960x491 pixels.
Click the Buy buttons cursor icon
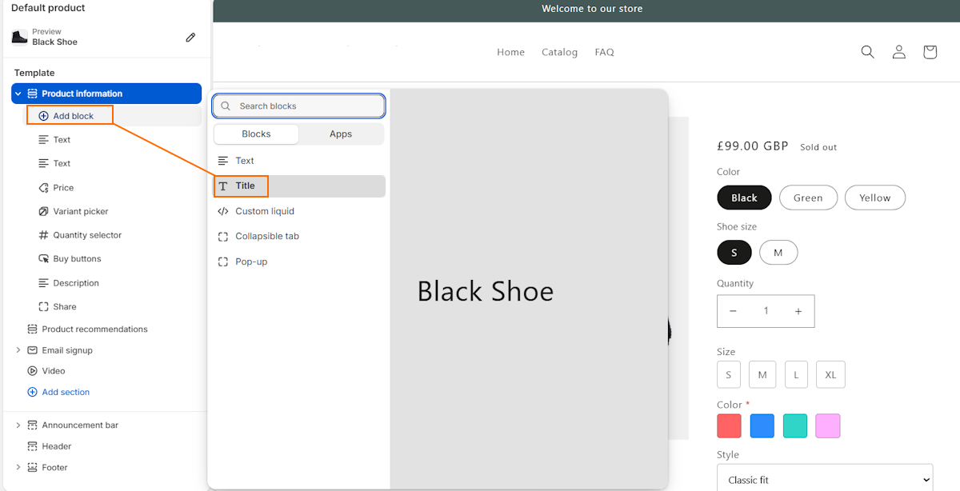(44, 259)
